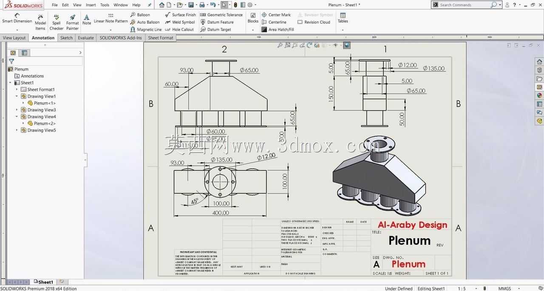Open the Tables dropdown arrow
Viewport: 544px width, 291px height.
[x=343, y=30]
